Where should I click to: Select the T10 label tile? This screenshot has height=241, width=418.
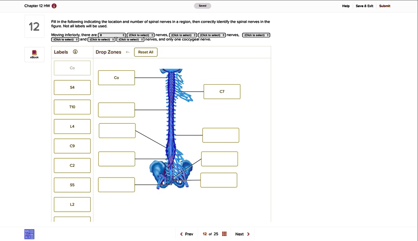[72, 107]
